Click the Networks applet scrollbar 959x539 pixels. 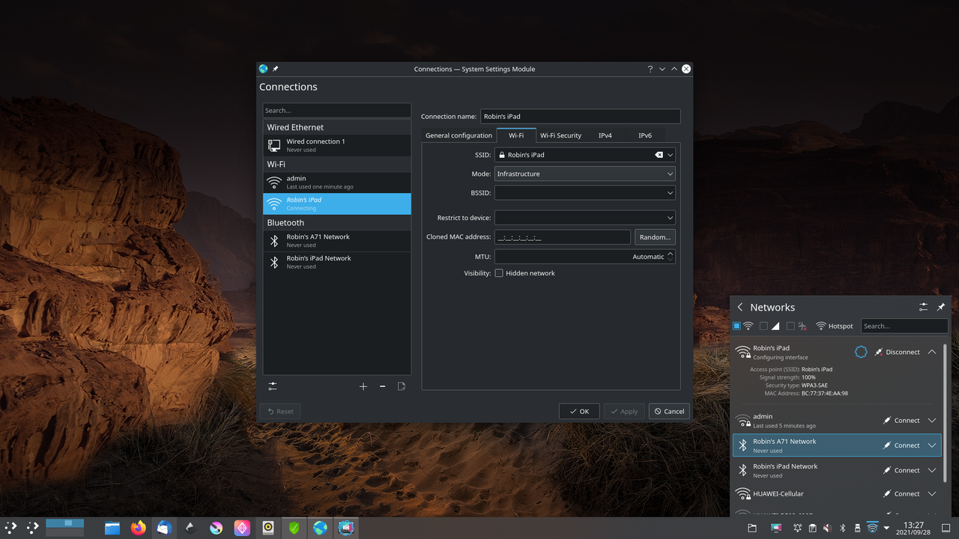coord(946,412)
